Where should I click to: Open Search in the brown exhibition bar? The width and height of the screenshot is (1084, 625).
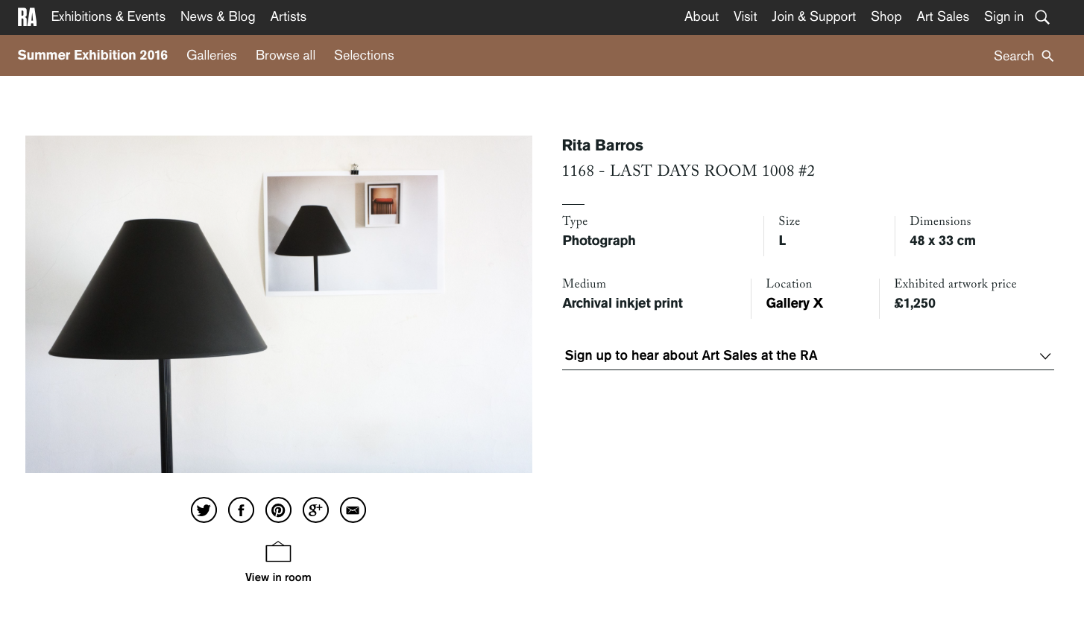tap(1024, 56)
